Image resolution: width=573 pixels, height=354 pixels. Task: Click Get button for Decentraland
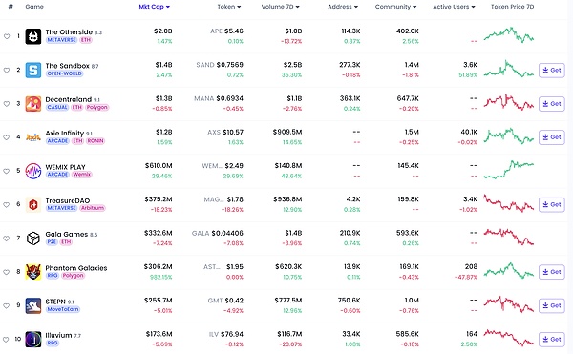[552, 104]
